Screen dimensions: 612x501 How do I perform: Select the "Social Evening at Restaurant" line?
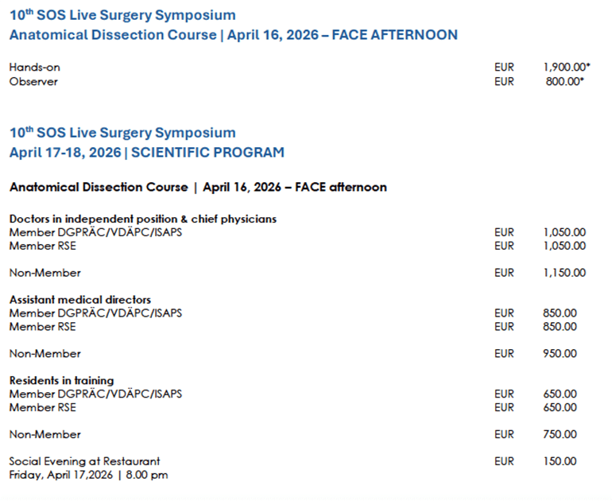[x=84, y=461]
